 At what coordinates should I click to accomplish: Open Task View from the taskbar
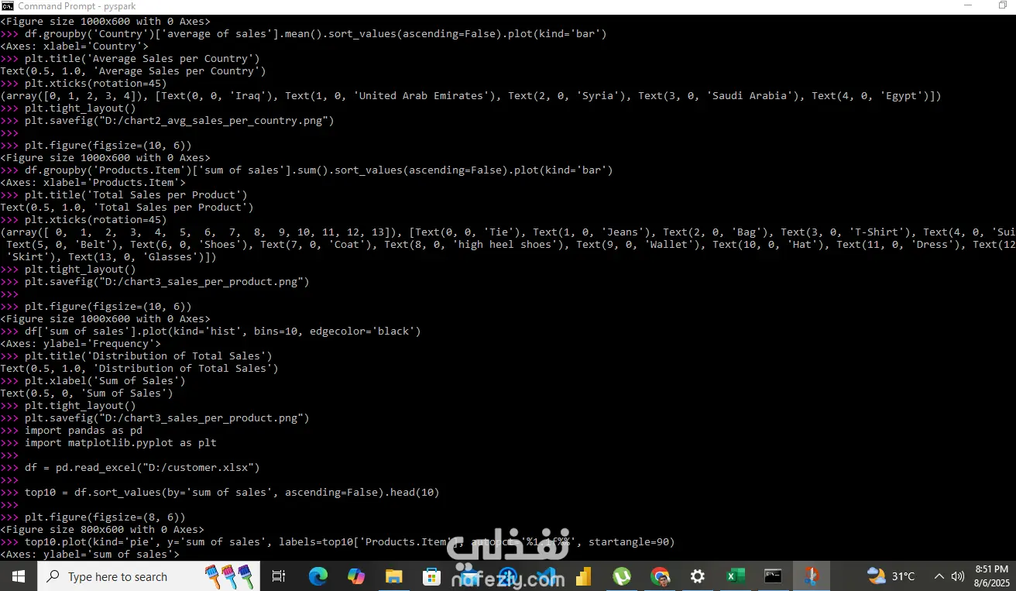(279, 576)
